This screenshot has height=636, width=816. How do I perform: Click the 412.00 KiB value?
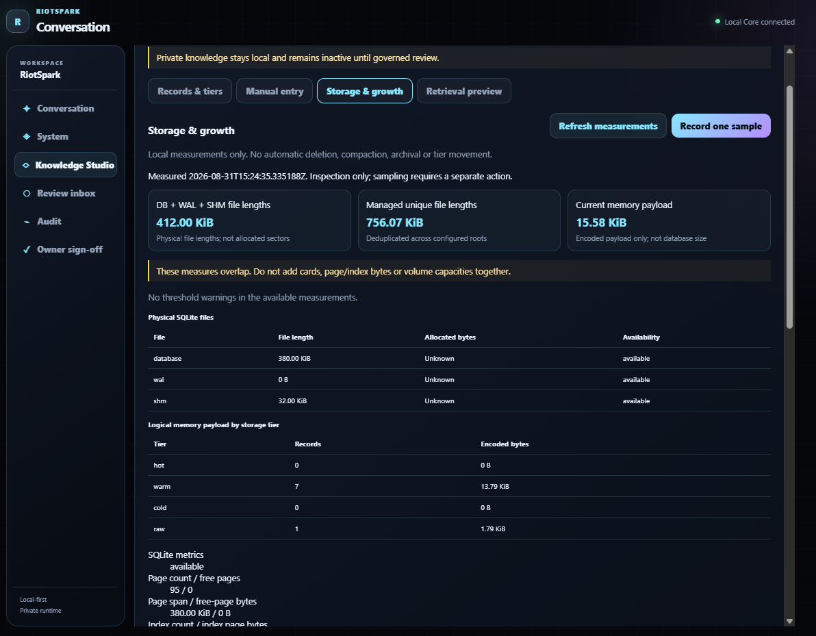[185, 222]
